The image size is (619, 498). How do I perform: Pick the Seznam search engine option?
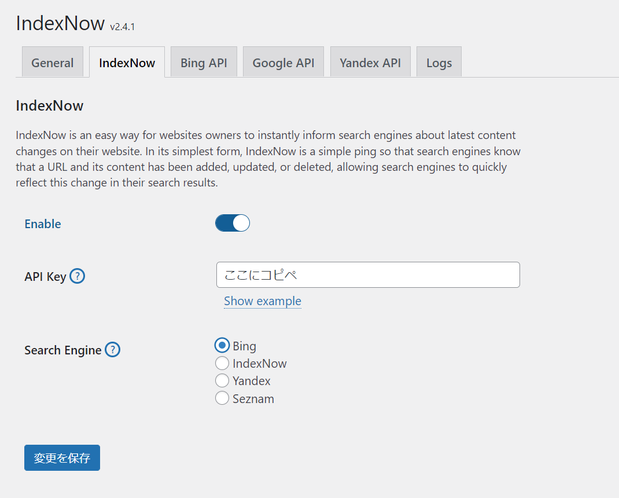tap(222, 398)
